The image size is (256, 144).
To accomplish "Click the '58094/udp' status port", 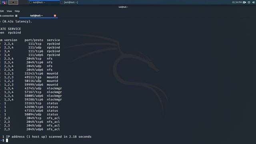I will tap(33, 114).
